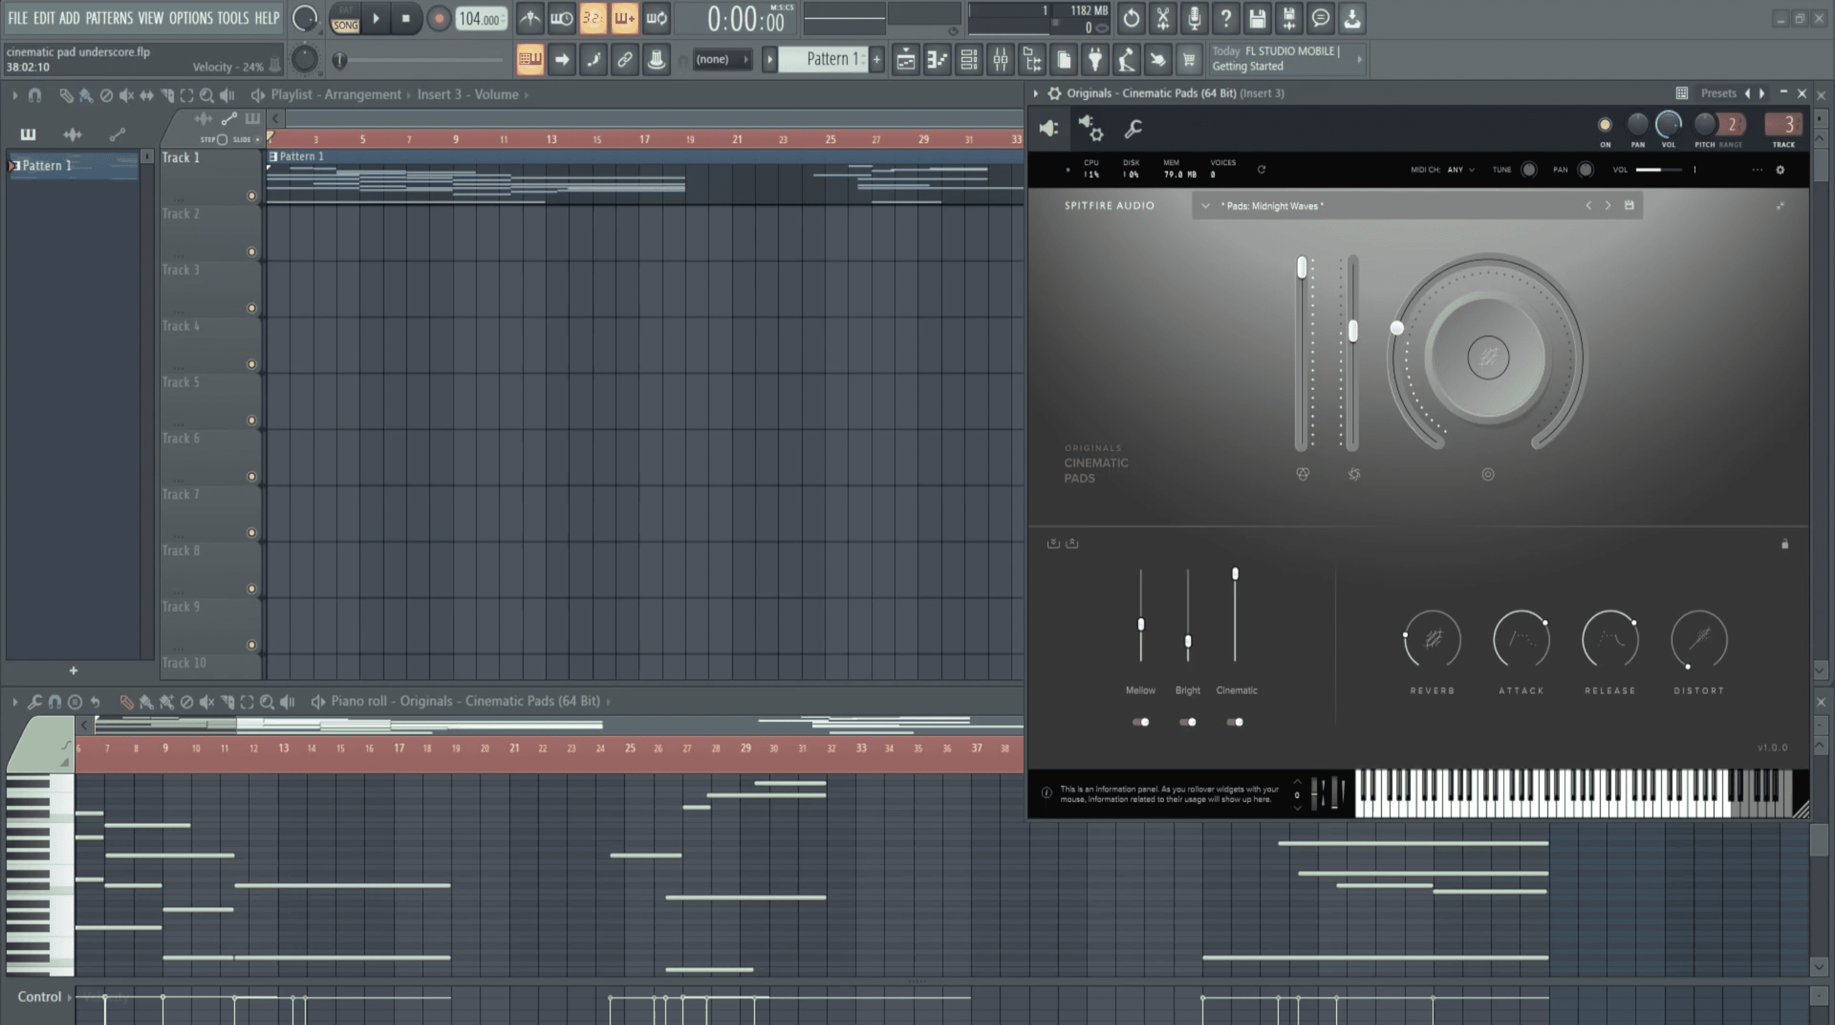
Task: Mute Track 2 using its green dot
Action: [251, 252]
